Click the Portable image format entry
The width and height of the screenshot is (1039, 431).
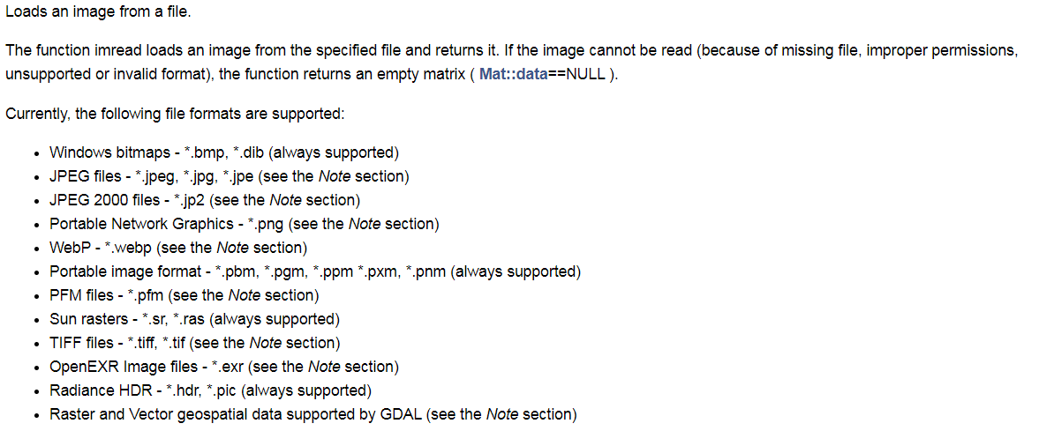[314, 271]
